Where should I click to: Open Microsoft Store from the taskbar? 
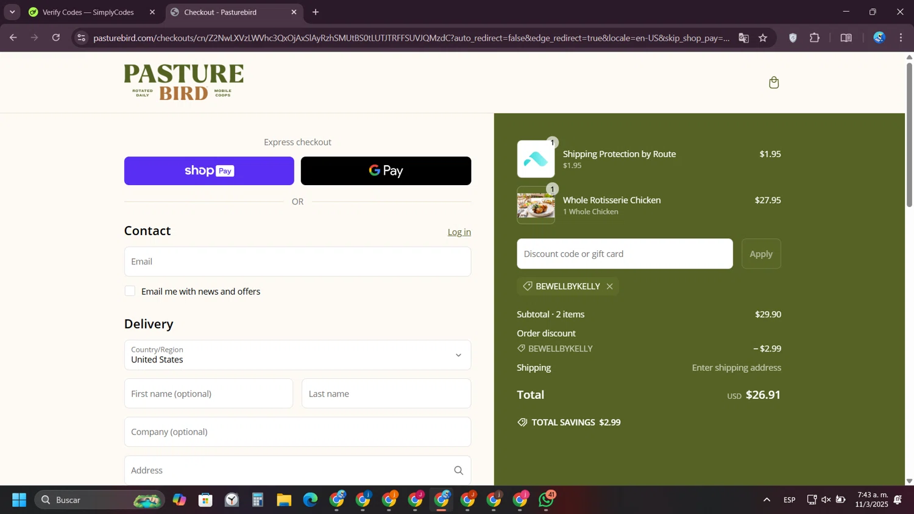(205, 500)
